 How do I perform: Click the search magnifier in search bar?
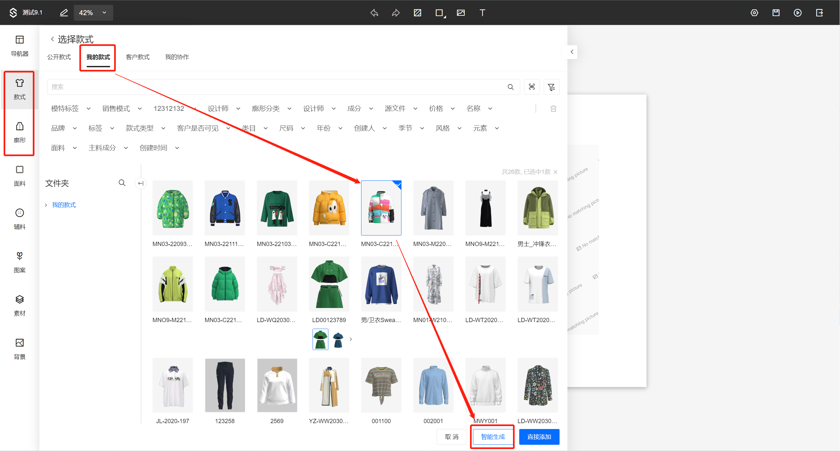pos(511,87)
